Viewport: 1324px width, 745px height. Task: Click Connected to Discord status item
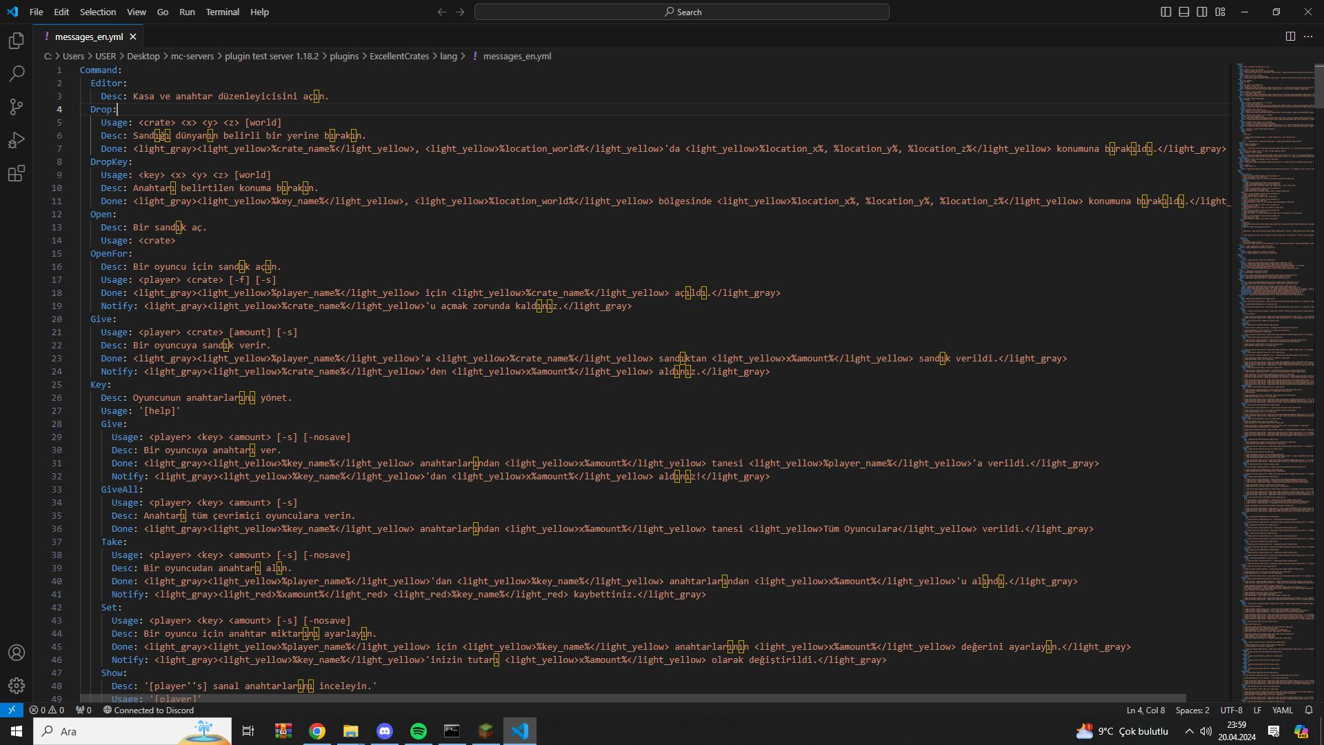coord(148,710)
